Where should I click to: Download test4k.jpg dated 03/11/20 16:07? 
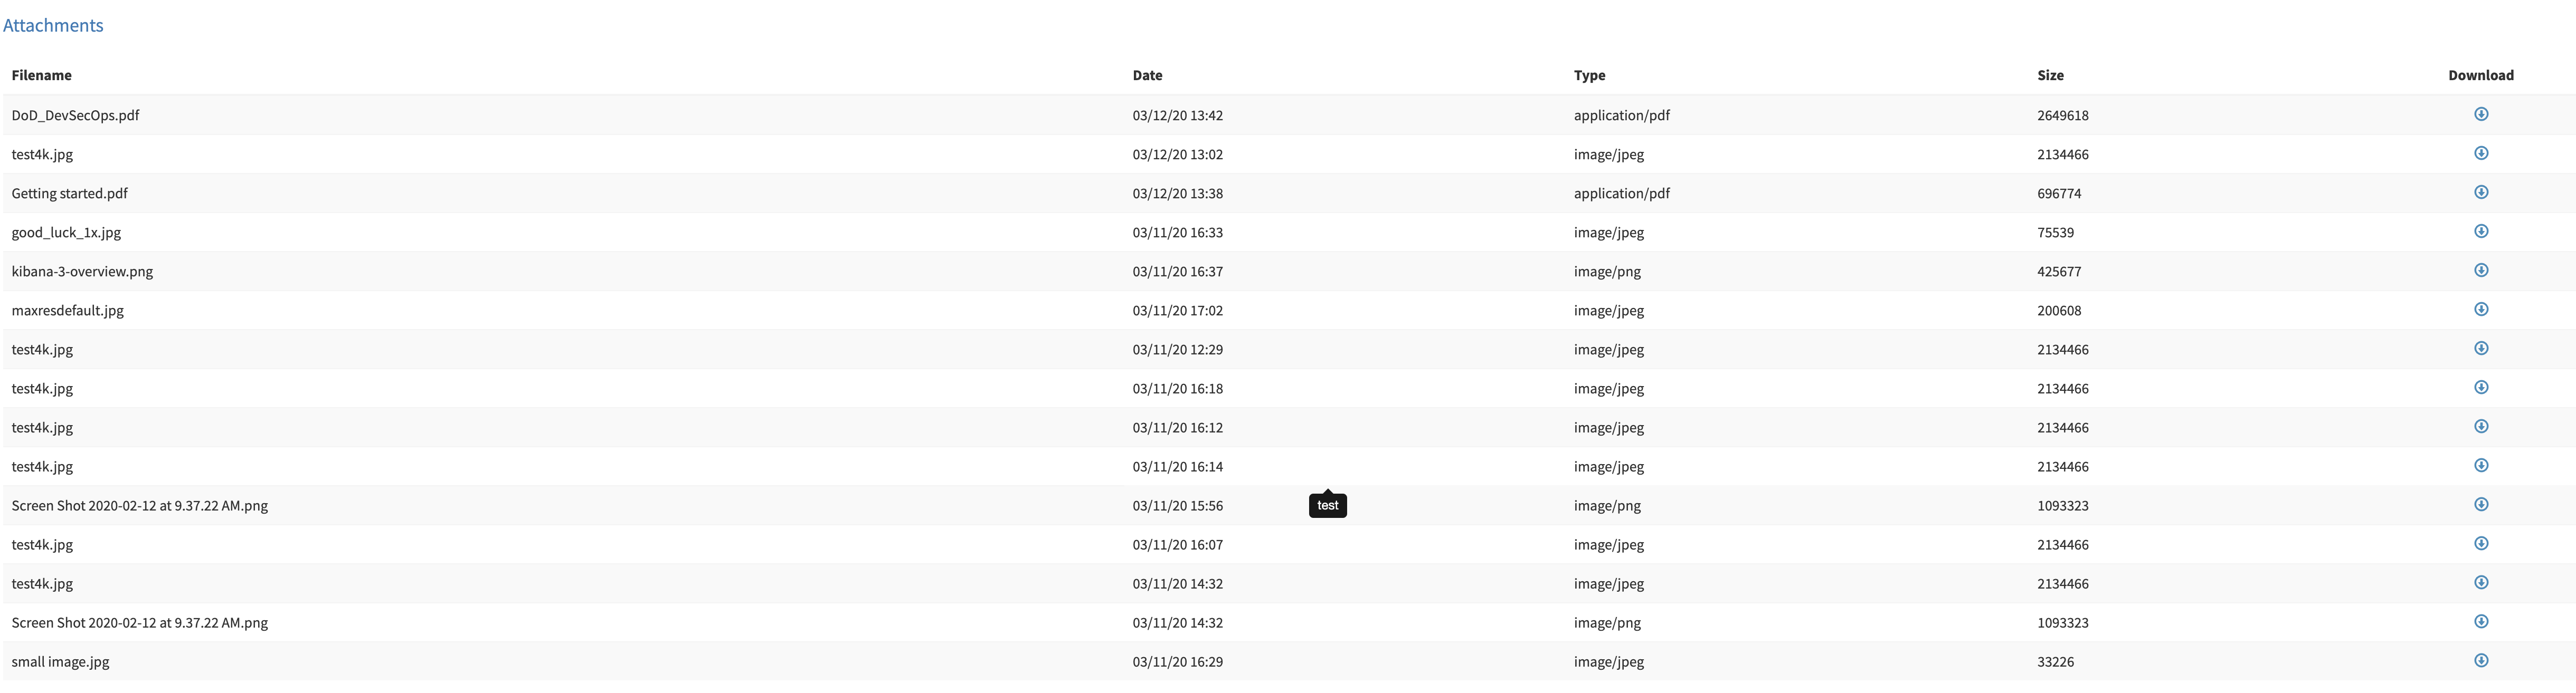[x=2481, y=543]
